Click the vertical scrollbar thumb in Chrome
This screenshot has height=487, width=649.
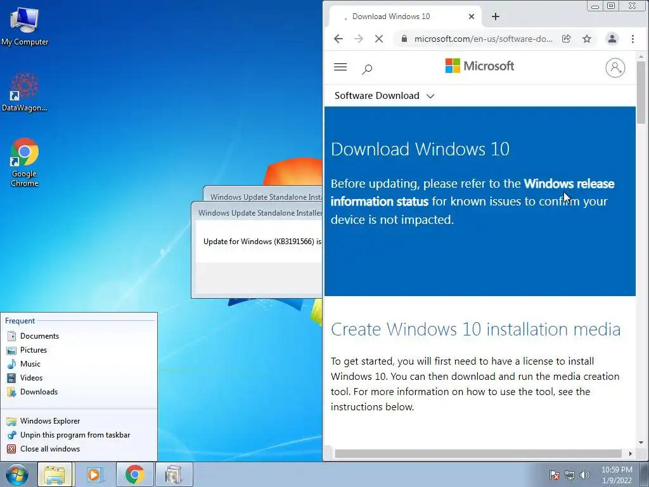pos(641,92)
